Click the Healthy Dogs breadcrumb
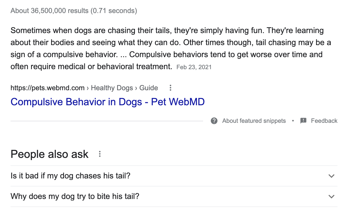Image resolution: width=342 pixels, height=208 pixels. (x=112, y=88)
